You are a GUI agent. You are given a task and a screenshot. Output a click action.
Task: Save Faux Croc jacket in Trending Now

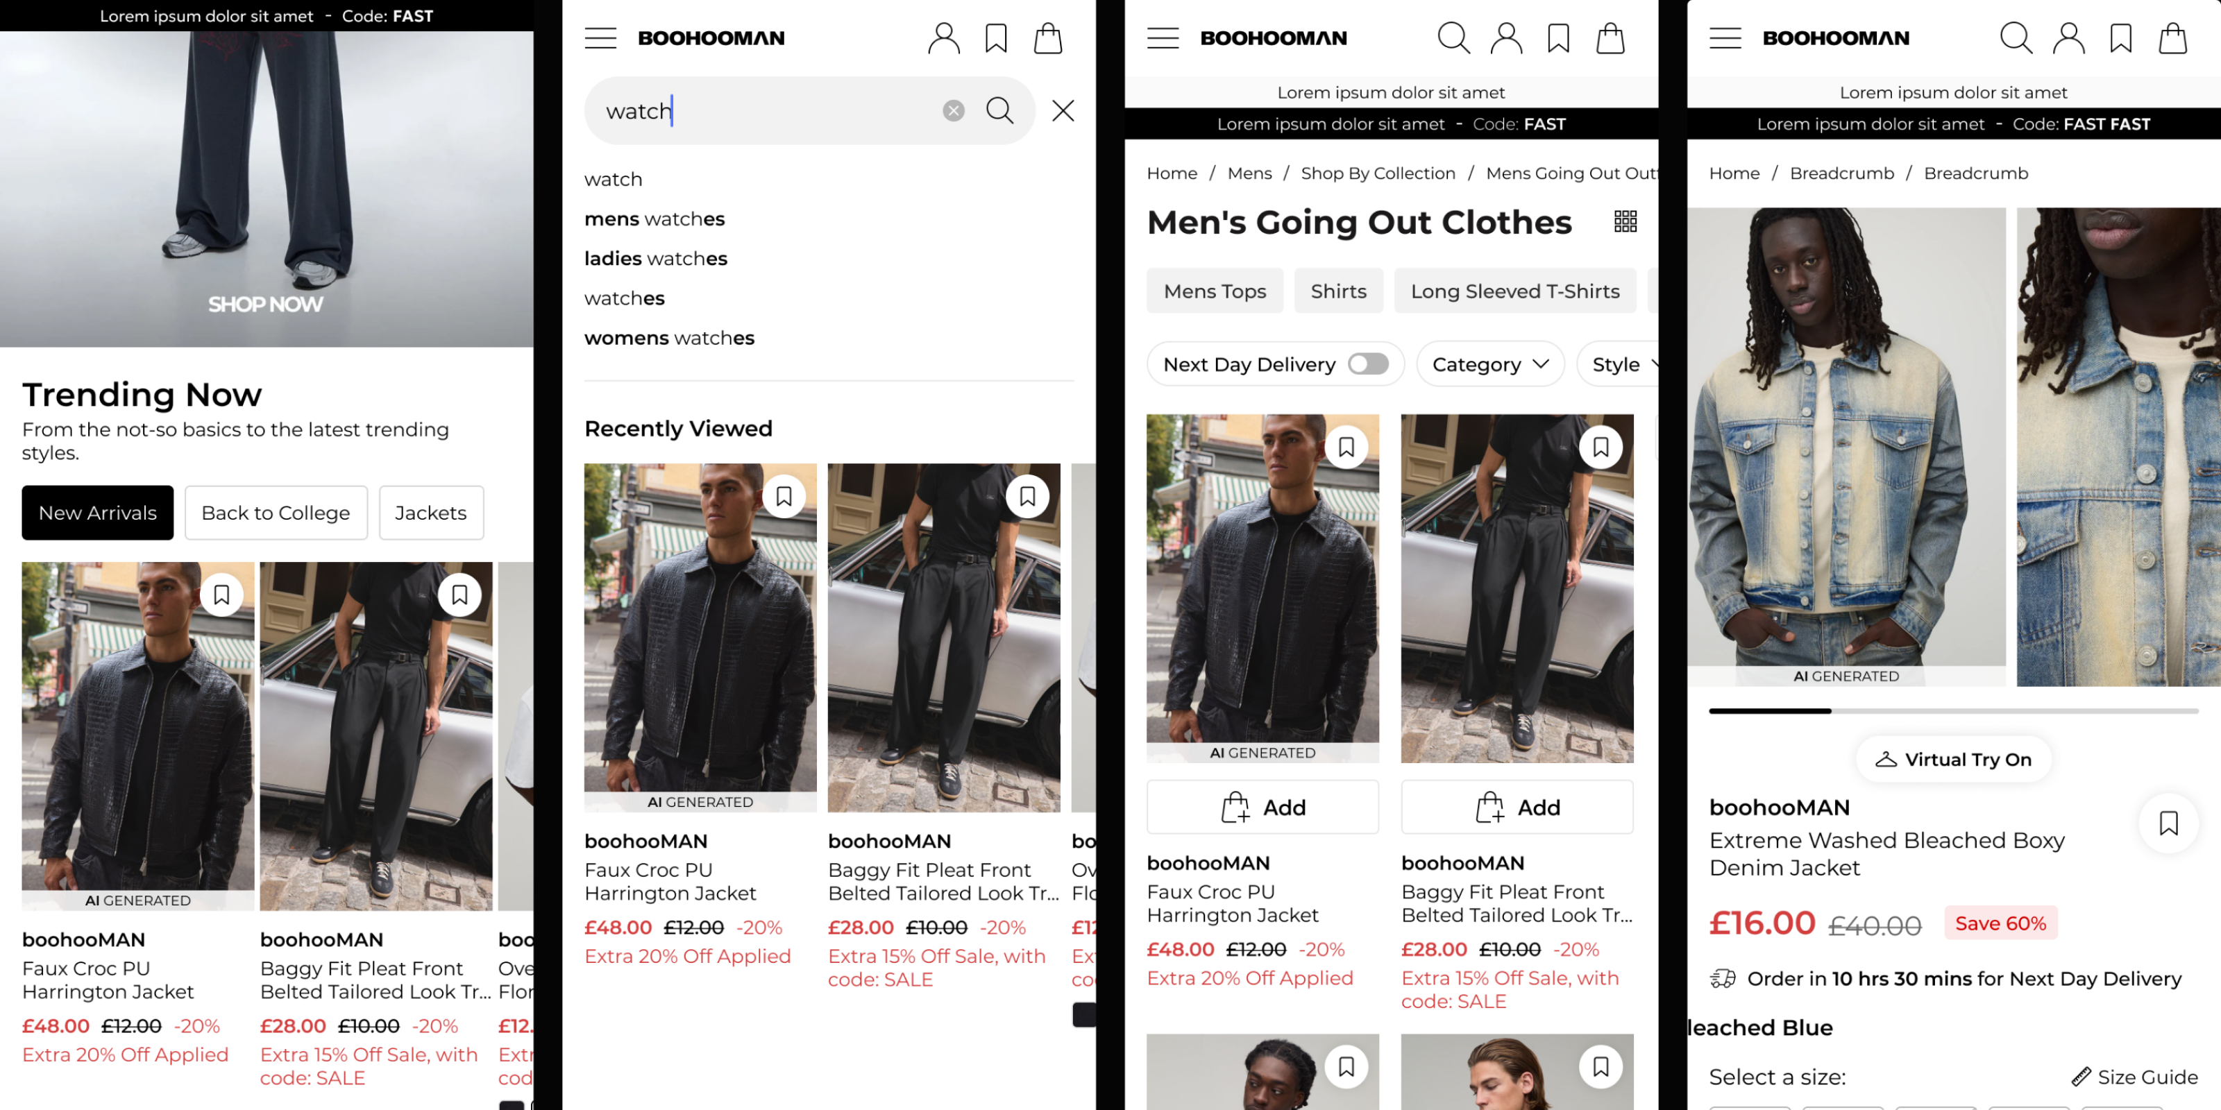click(x=221, y=595)
